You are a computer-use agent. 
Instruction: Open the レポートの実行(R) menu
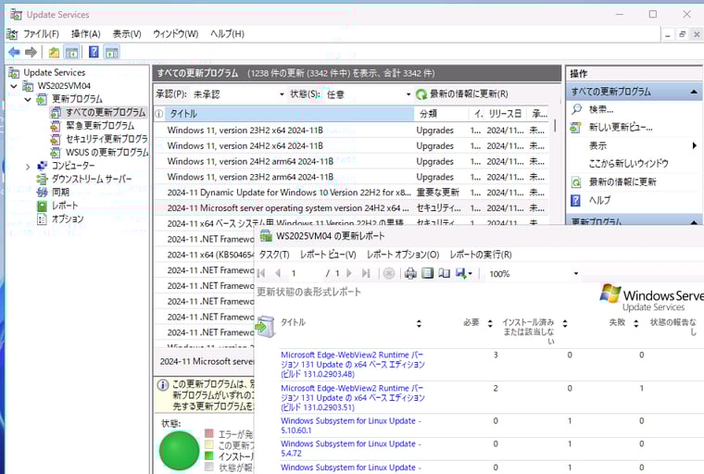point(481,255)
